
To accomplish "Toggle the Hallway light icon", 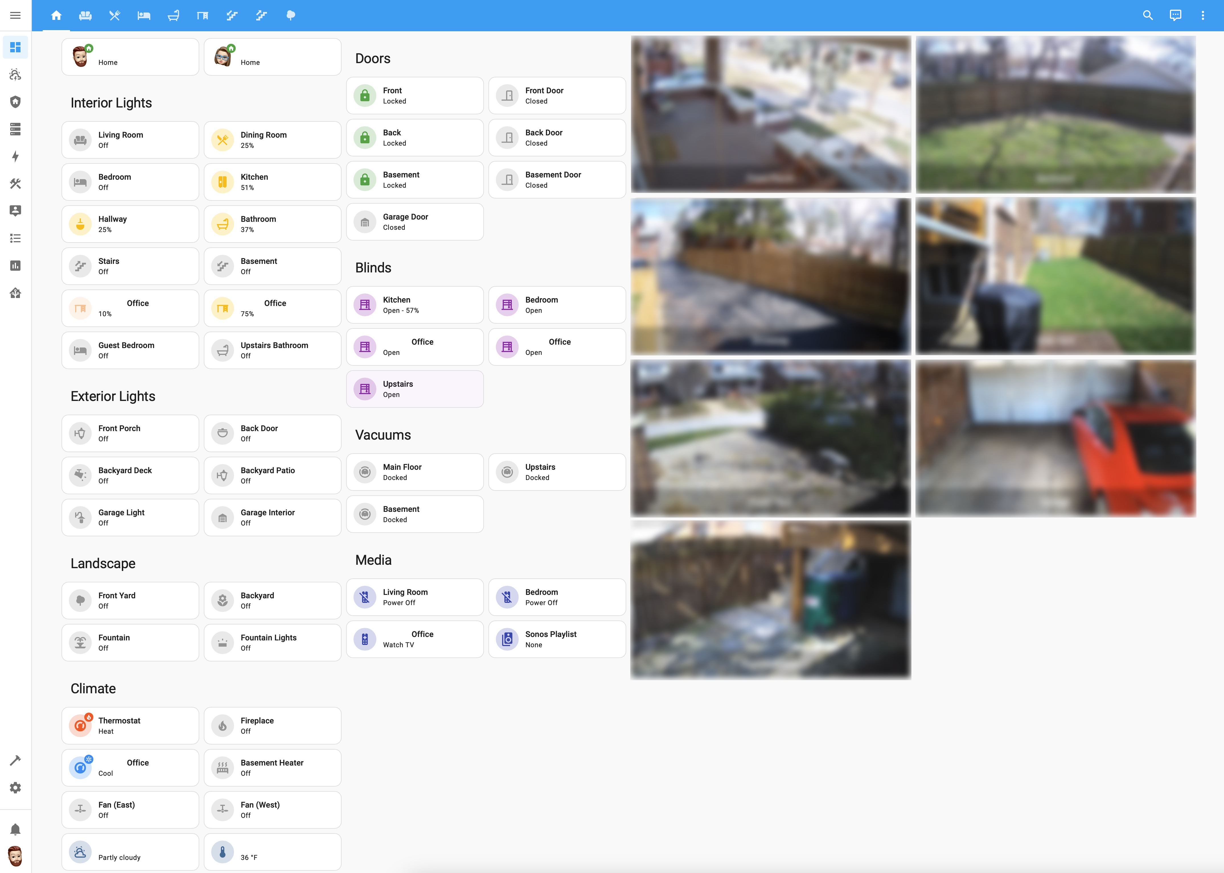I will [80, 224].
